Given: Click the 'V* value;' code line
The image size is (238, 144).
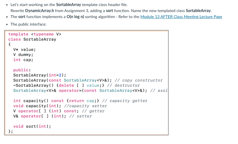Looking at the screenshot, I should 24,50.
